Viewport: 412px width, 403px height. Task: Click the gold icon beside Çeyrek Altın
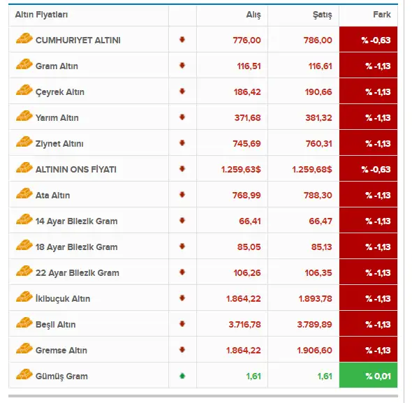click(x=24, y=90)
